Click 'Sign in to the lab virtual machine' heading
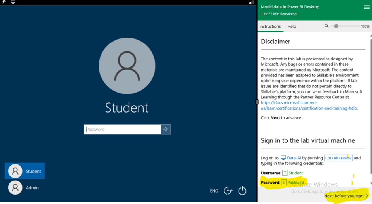 (x=308, y=140)
